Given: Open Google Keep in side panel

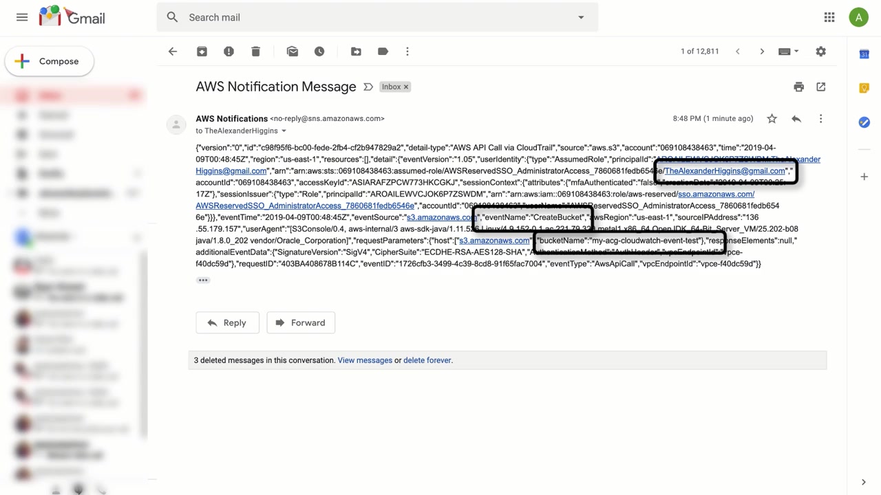Looking at the screenshot, I should point(864,87).
